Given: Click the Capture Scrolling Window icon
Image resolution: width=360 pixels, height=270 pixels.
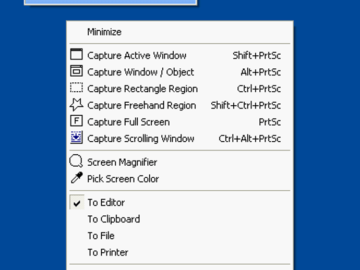Looking at the screenshot, I should point(76,138).
